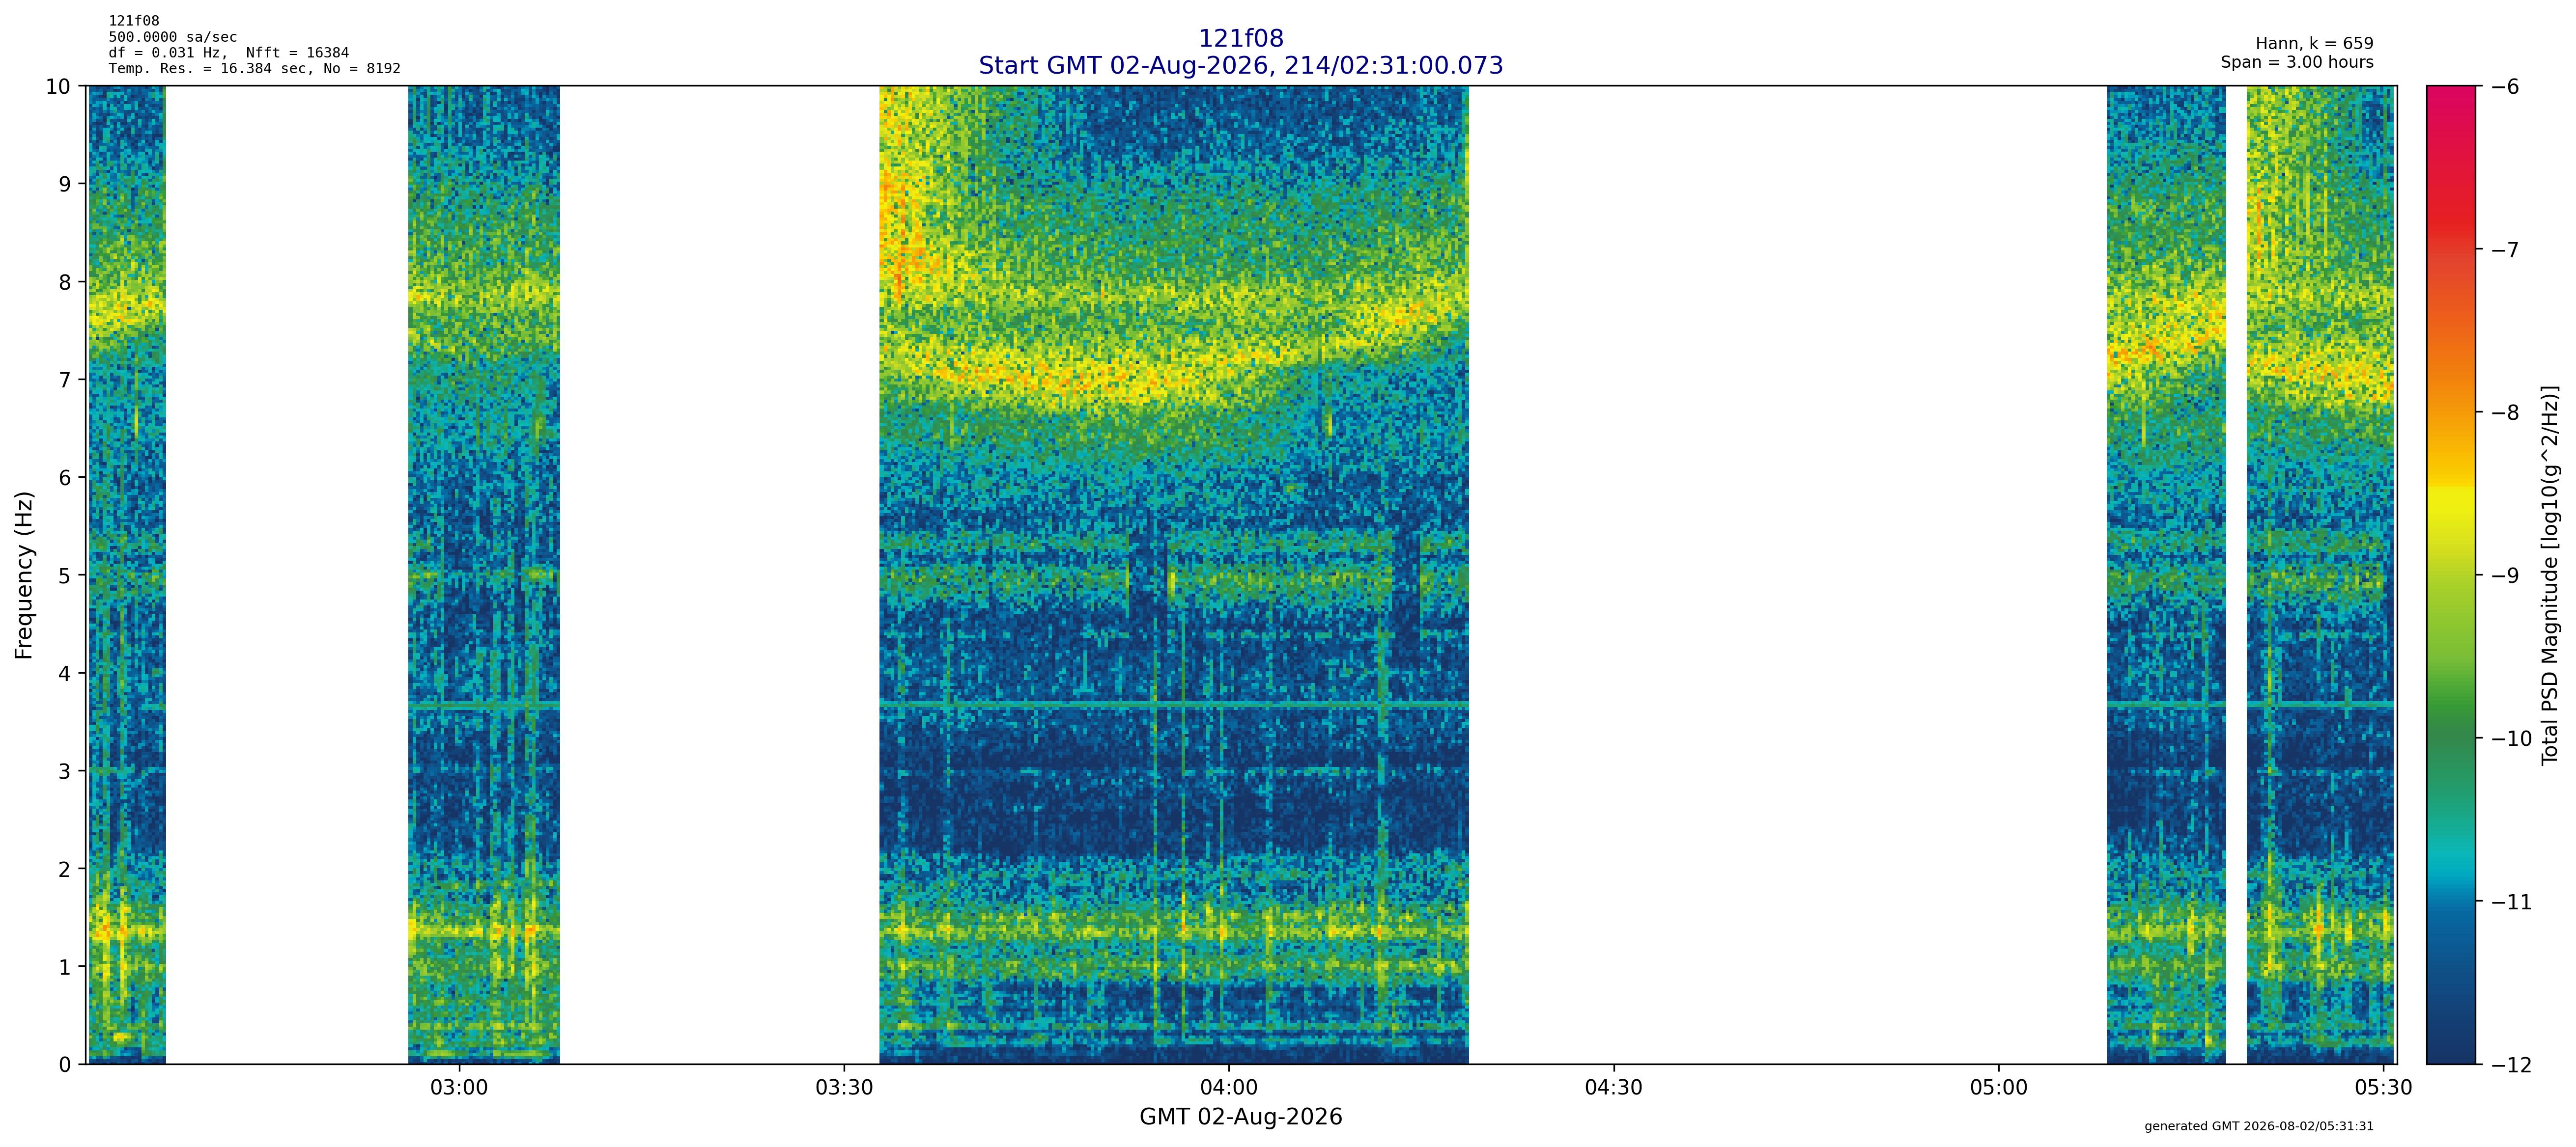Click the "2" frequency axis tick label
The height and width of the screenshot is (1147, 2576).
pos(66,869)
